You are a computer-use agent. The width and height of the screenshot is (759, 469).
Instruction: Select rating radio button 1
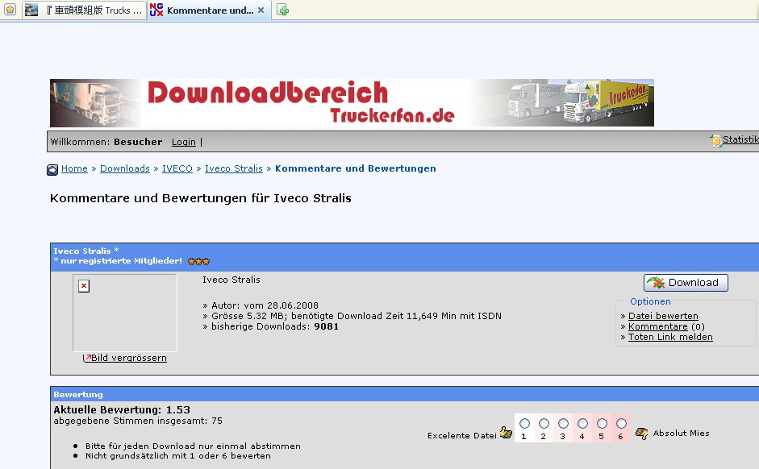tap(524, 424)
